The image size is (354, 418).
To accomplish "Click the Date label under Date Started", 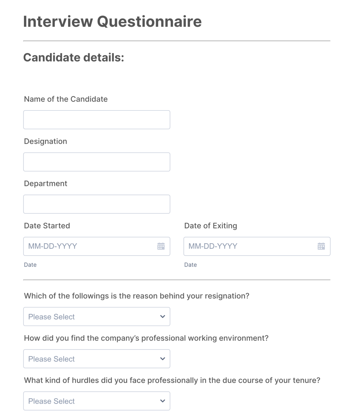I will coord(30,265).
